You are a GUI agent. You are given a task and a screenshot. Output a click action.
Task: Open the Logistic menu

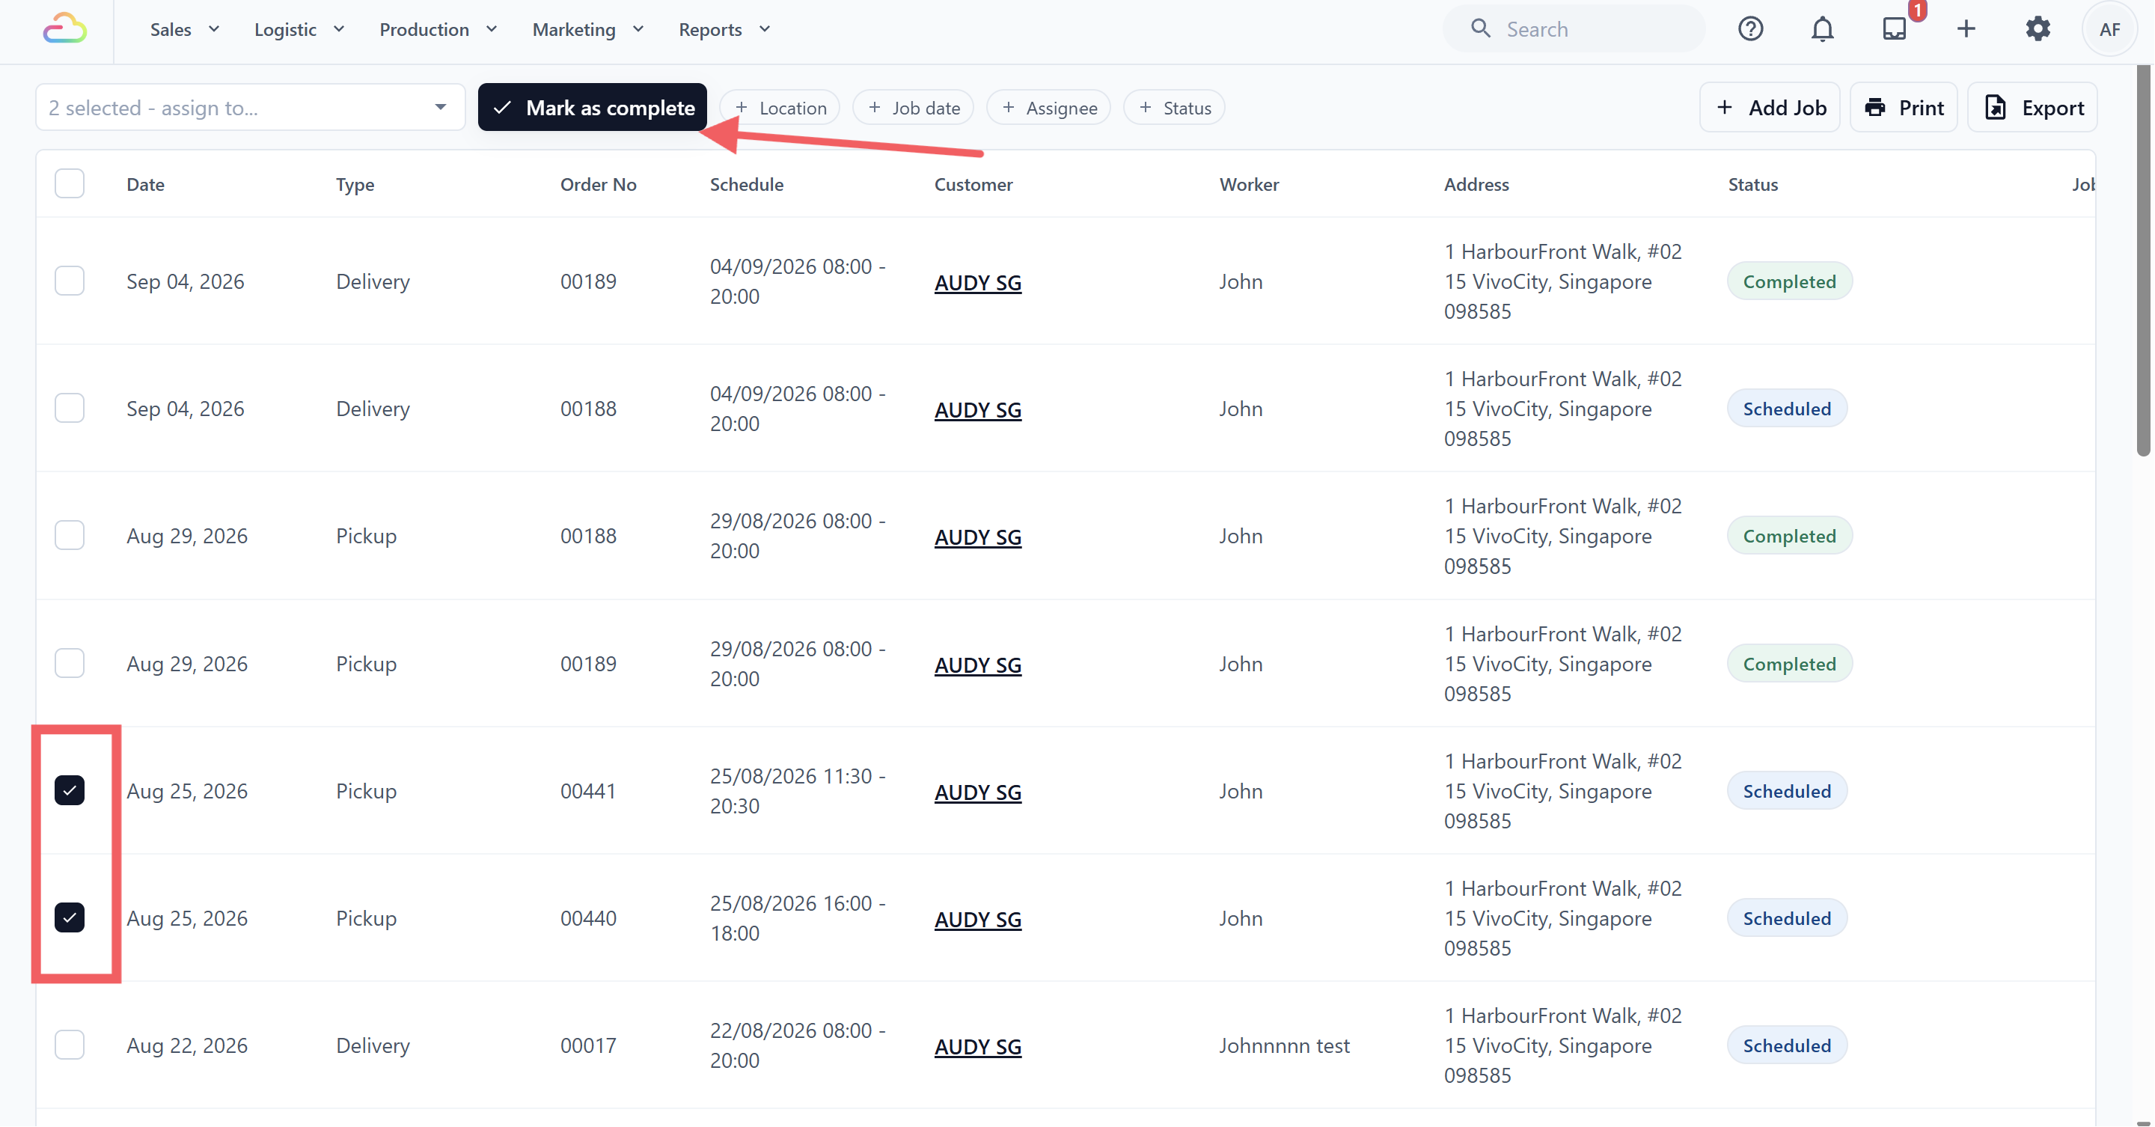(x=299, y=29)
